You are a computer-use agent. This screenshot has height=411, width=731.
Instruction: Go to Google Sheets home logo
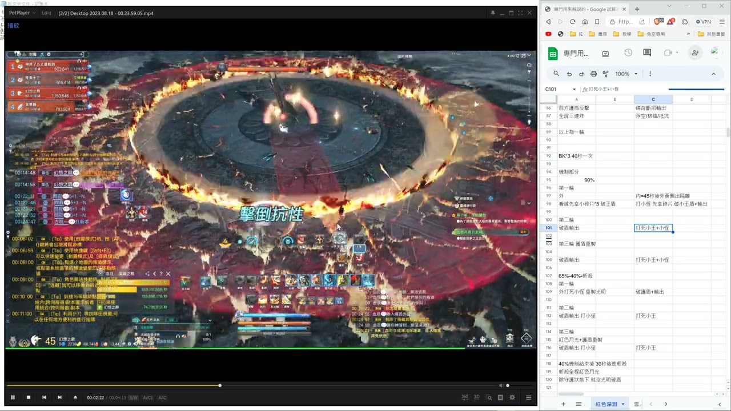tap(553, 54)
